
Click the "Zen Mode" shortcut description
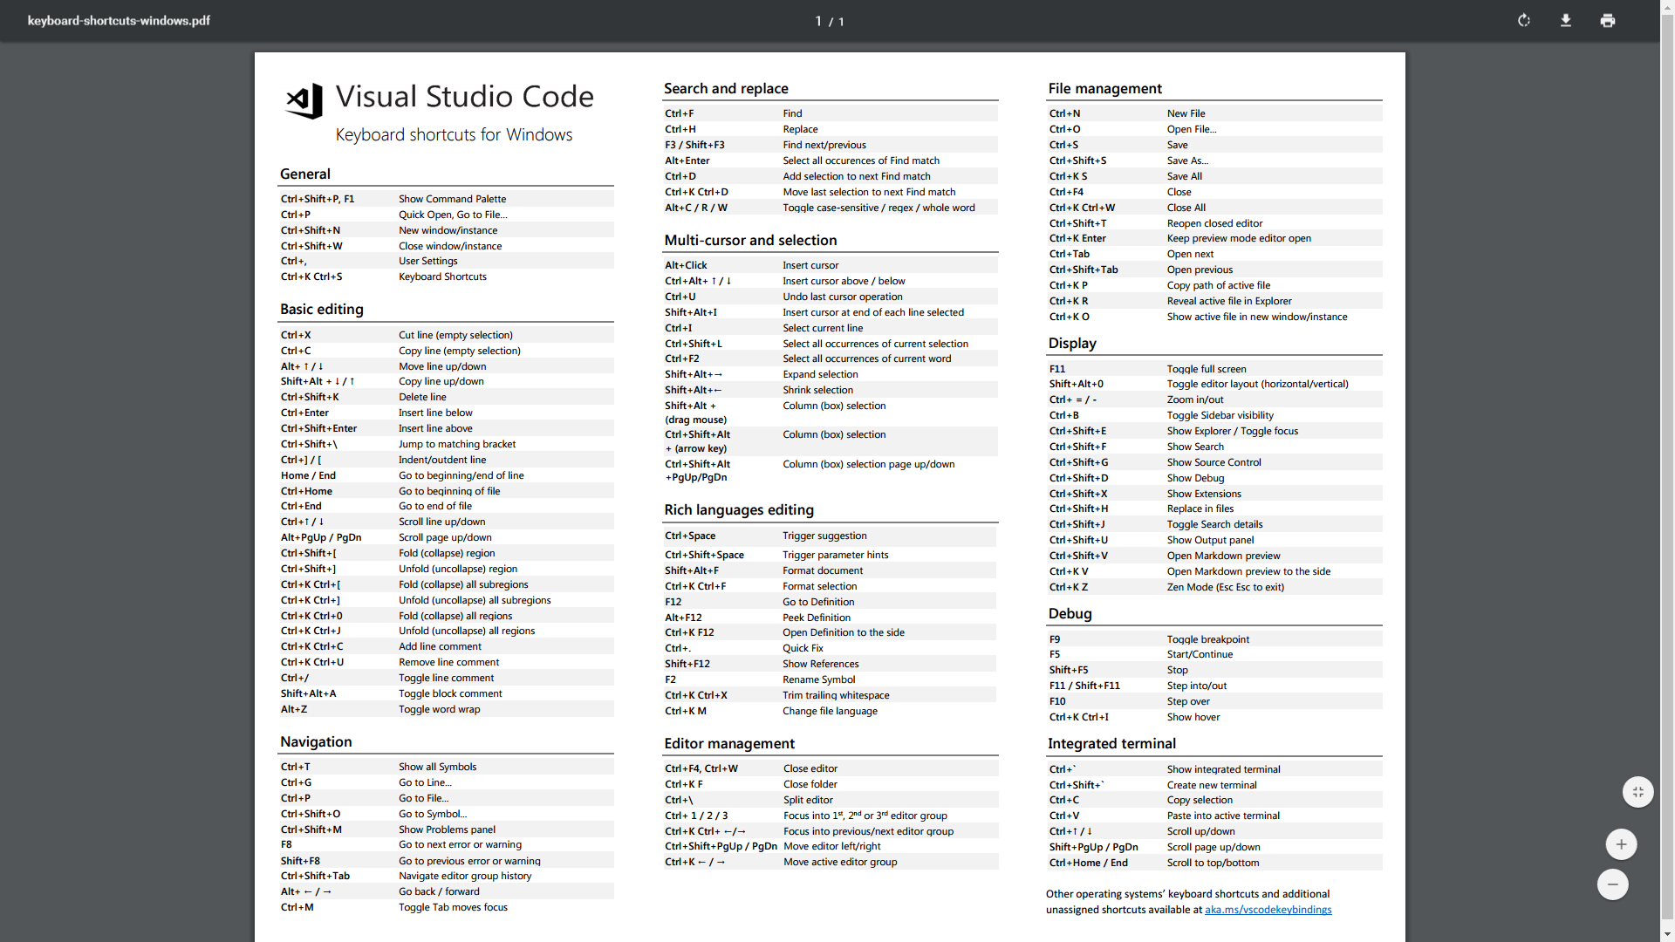point(1225,587)
